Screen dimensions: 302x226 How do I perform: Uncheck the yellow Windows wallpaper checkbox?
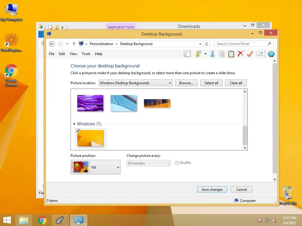point(78,131)
